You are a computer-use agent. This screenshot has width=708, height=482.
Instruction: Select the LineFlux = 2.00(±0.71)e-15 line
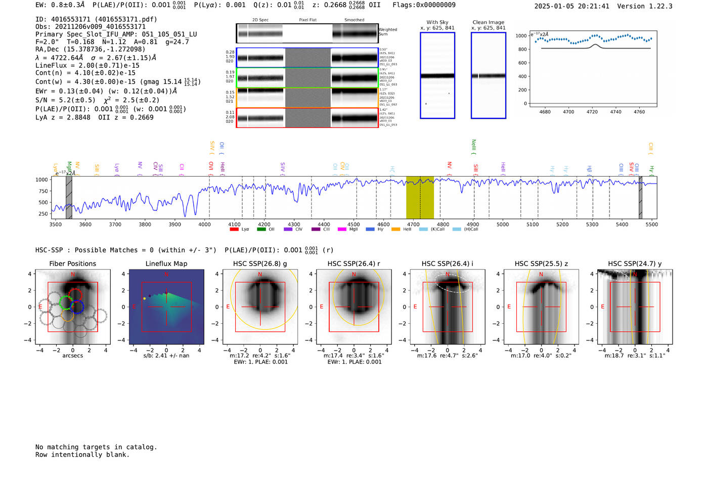point(87,65)
